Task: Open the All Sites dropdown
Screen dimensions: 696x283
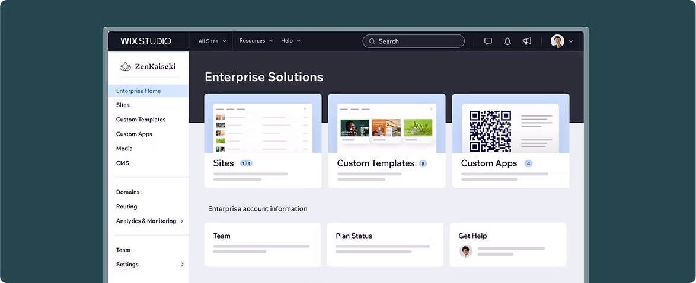Action: click(212, 41)
